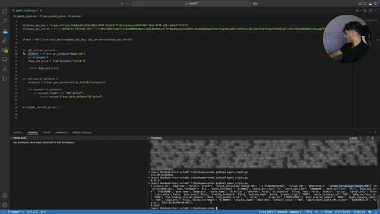Switch to the Output panel tab

coord(18,133)
